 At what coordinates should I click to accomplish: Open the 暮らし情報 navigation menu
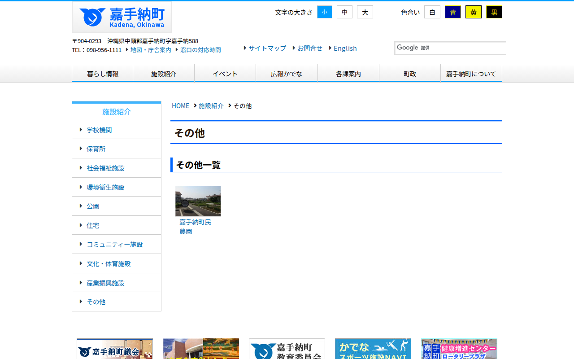click(x=103, y=74)
